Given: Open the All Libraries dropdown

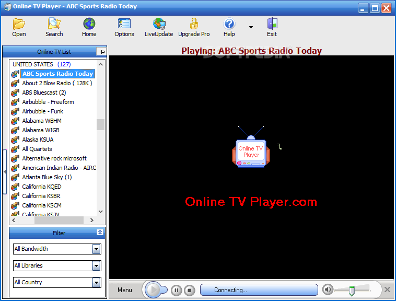Looking at the screenshot, I should click(96, 265).
